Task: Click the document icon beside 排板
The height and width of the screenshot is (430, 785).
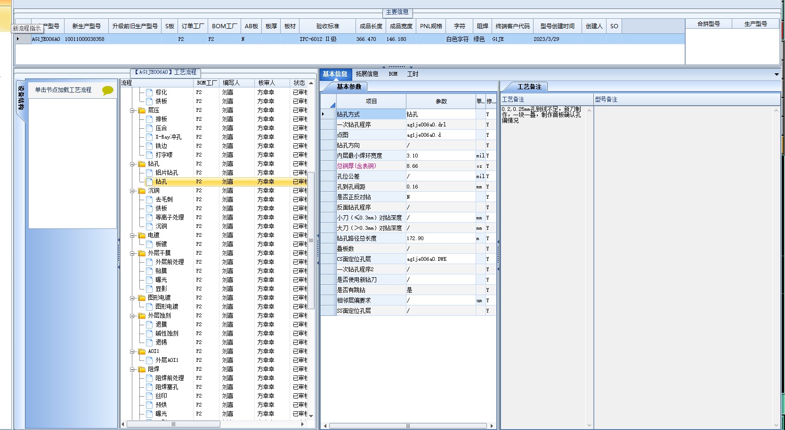Action: [x=149, y=119]
